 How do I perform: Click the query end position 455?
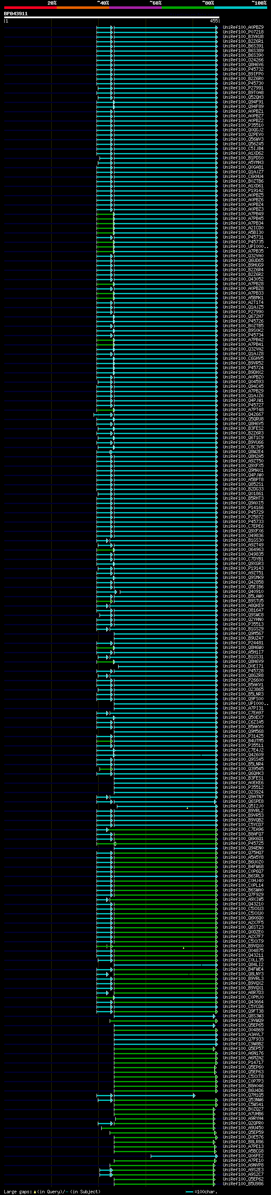pyautogui.click(x=213, y=21)
